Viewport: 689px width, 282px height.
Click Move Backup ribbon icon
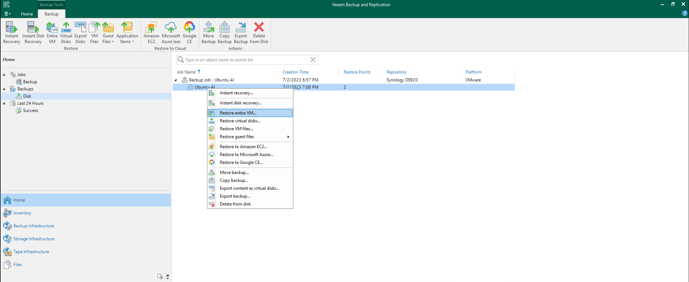point(208,33)
